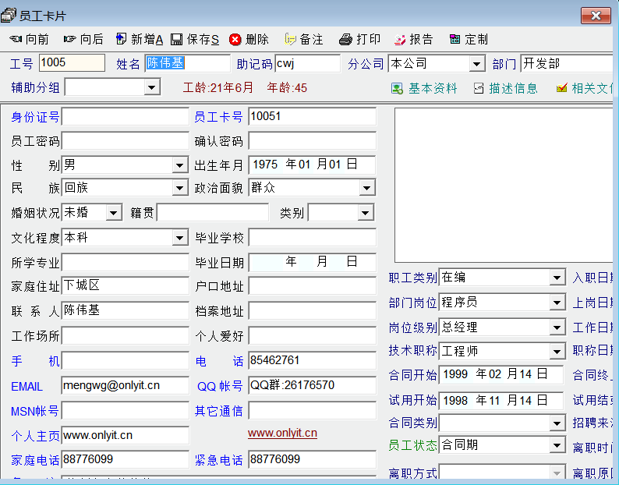Viewport: 619px width, 485px height.
Task: Open the 定制 customize tool
Action: (455, 40)
